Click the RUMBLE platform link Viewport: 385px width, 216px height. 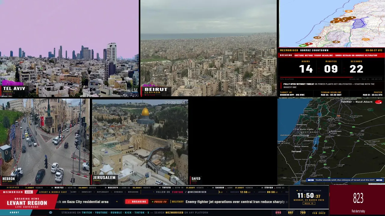[116, 212]
